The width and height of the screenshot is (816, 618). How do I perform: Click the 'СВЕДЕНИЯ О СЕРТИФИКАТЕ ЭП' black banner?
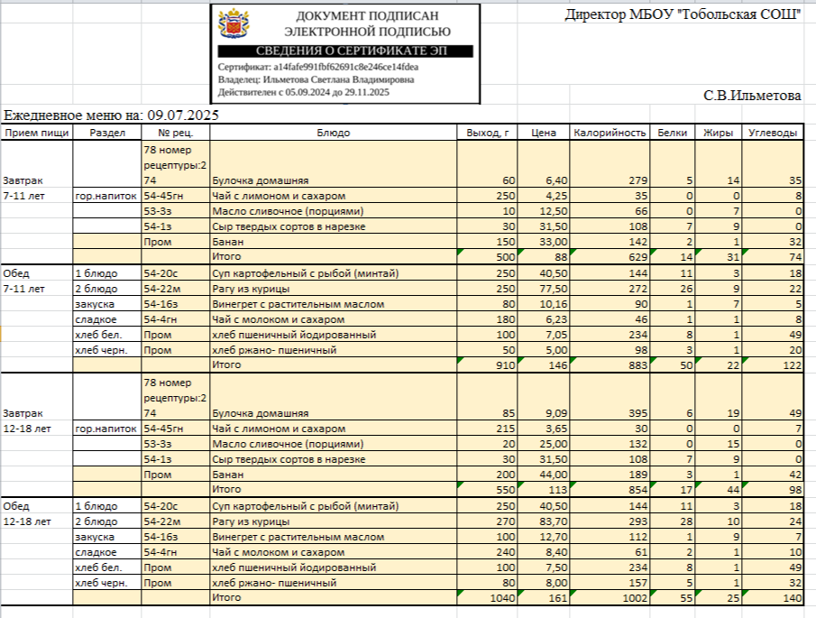[345, 51]
